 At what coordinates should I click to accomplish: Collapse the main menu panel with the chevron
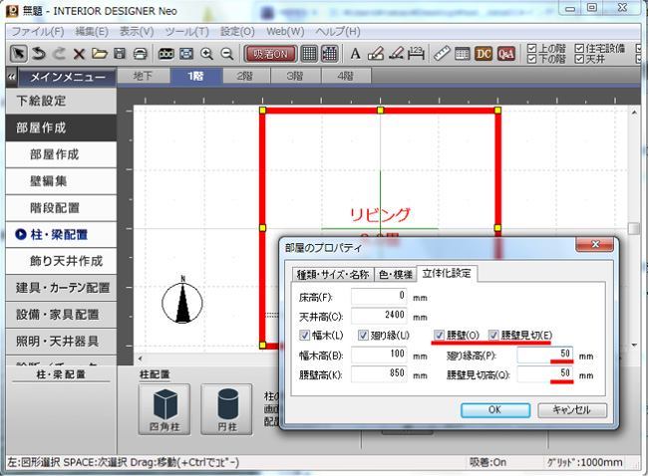click(10, 77)
